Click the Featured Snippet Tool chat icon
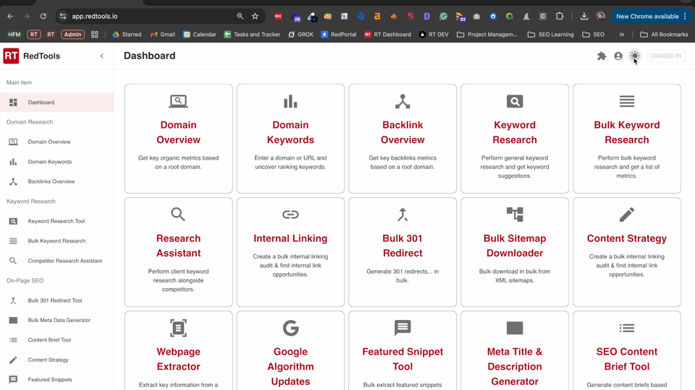 click(403, 328)
